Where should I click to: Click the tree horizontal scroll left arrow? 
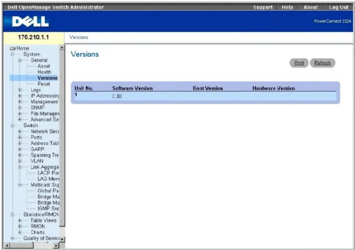coord(7,245)
